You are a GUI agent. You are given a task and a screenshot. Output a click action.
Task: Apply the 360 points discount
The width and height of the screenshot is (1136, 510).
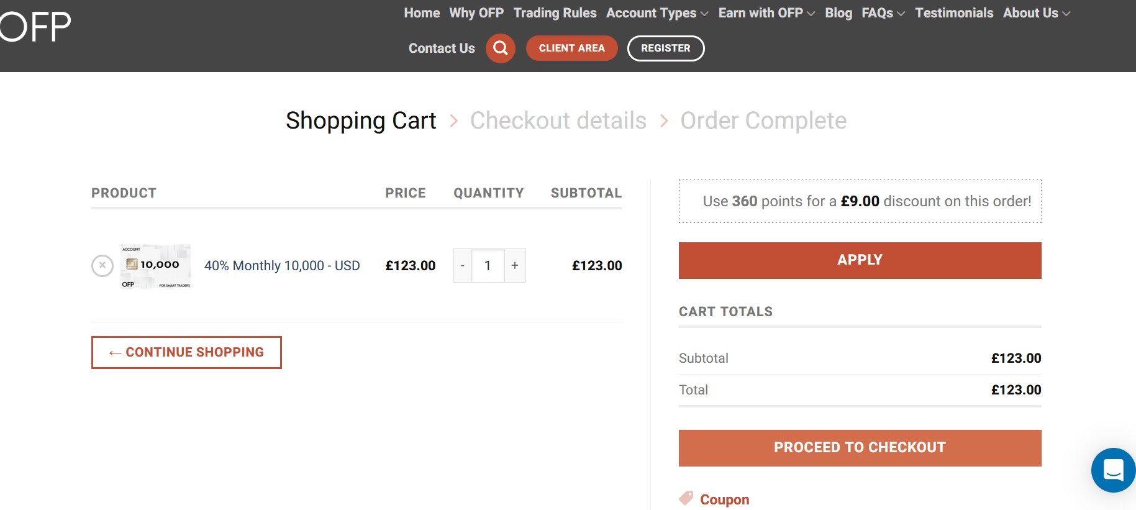pyautogui.click(x=860, y=260)
